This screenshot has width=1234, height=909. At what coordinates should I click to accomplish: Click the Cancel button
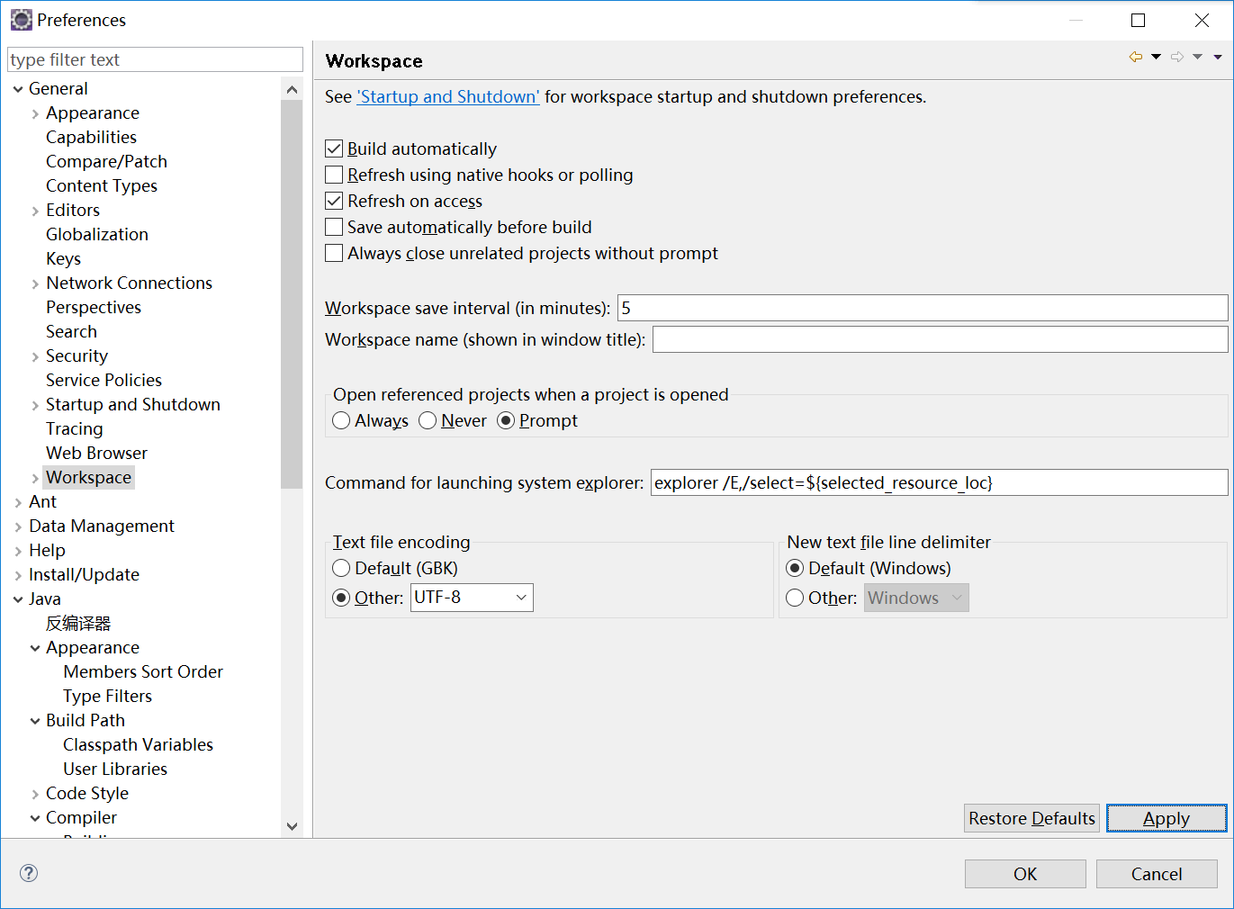1157,874
